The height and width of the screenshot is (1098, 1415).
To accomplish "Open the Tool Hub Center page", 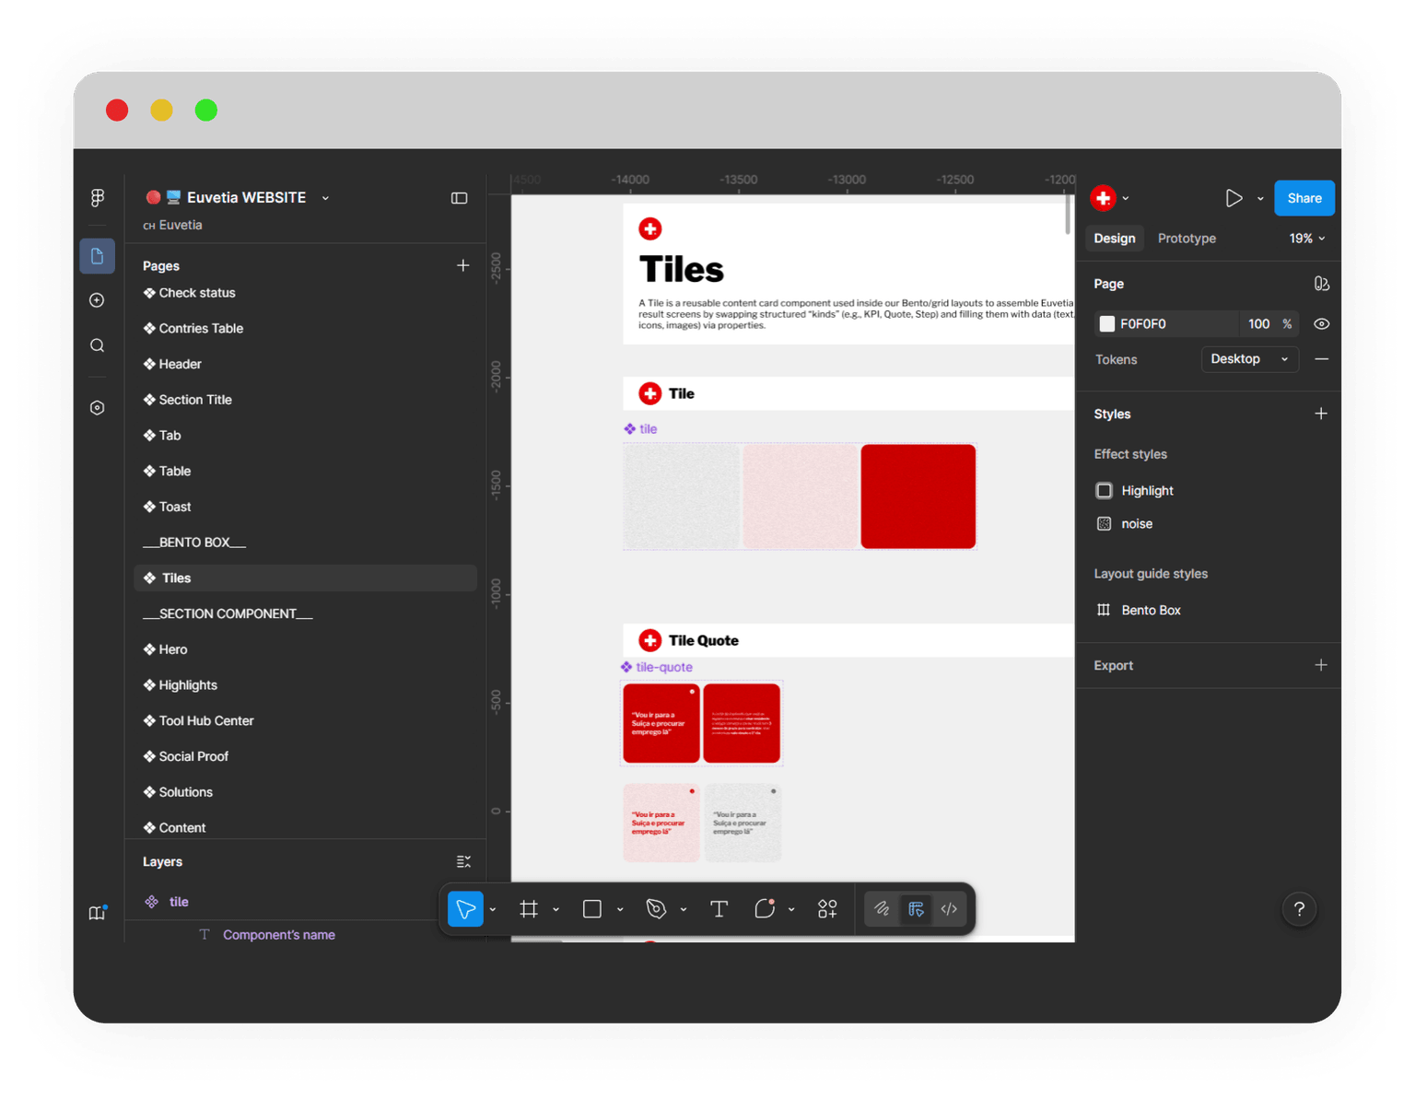I will (x=206, y=721).
